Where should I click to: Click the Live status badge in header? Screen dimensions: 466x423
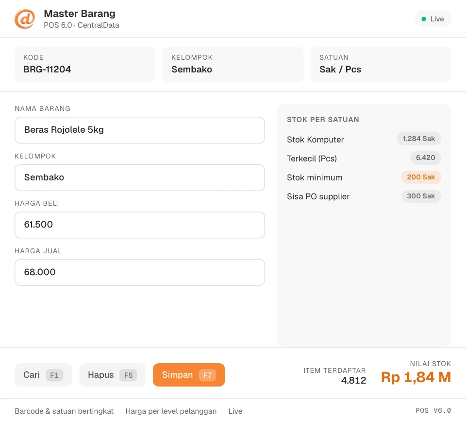click(433, 19)
